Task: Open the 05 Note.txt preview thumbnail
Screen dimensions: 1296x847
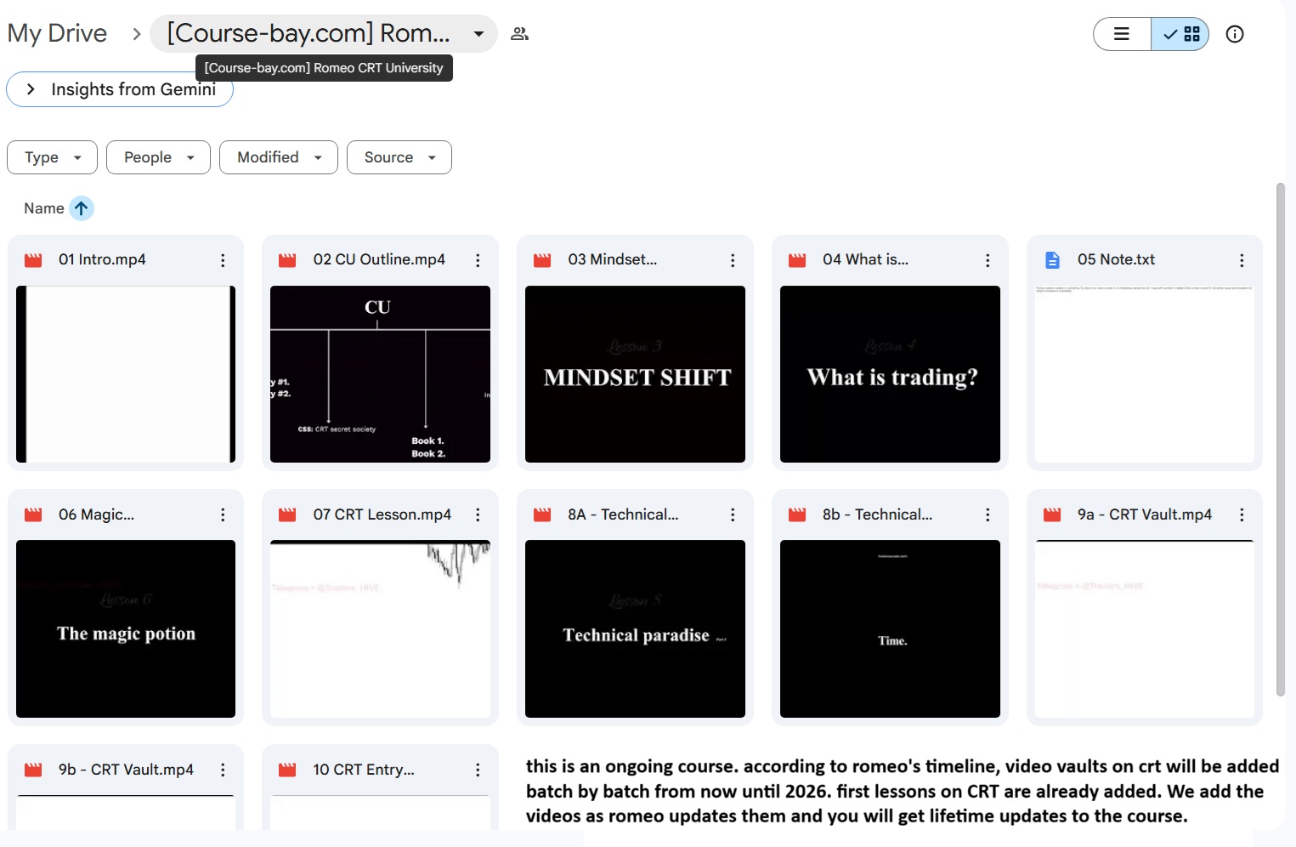Action: 1145,374
